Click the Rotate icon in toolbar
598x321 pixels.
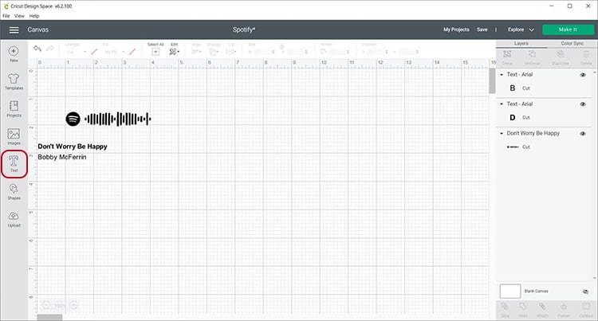[324, 52]
